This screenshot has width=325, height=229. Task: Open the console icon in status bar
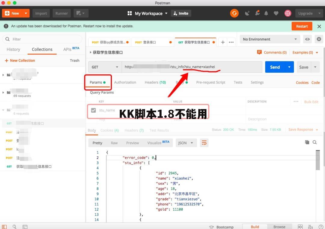pos(25,227)
